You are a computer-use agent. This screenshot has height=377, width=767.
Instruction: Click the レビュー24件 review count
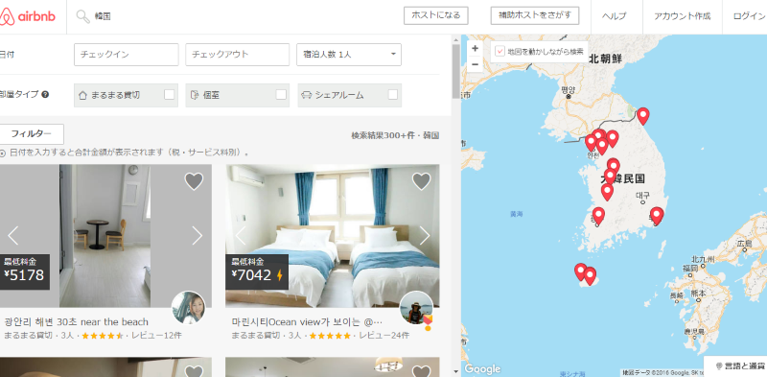(384, 336)
